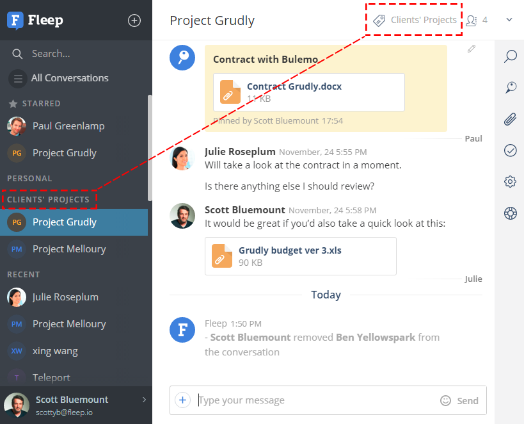Image resolution: width=524 pixels, height=424 pixels.
Task: Click the Clients' Projects label tag icon
Action: (379, 20)
